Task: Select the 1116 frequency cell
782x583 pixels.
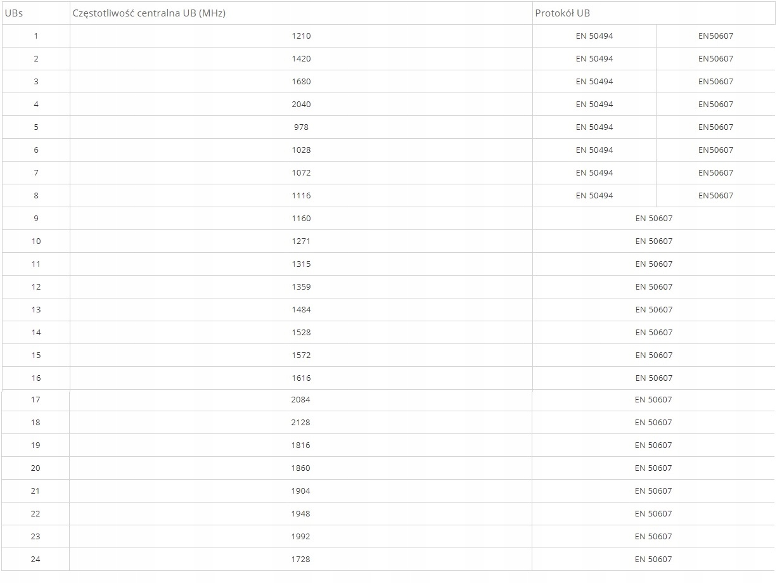Action: [x=301, y=196]
